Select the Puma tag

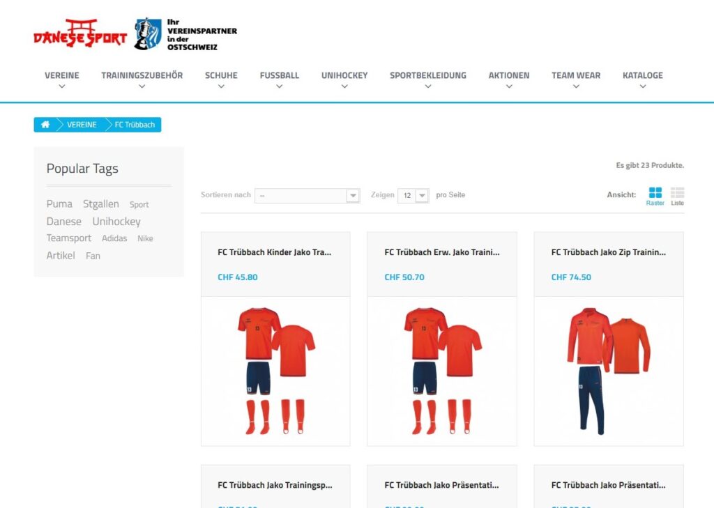[59, 204]
